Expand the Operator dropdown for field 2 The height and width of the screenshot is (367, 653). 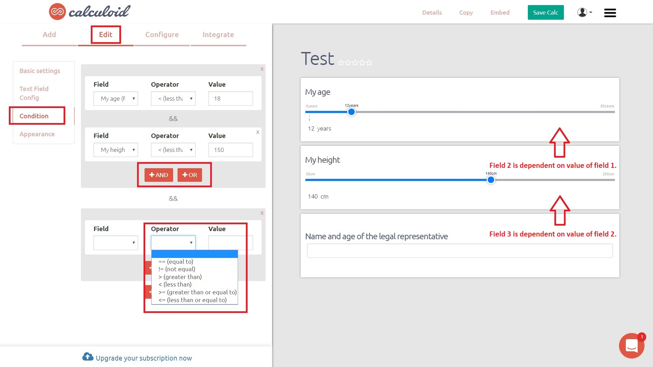click(173, 150)
